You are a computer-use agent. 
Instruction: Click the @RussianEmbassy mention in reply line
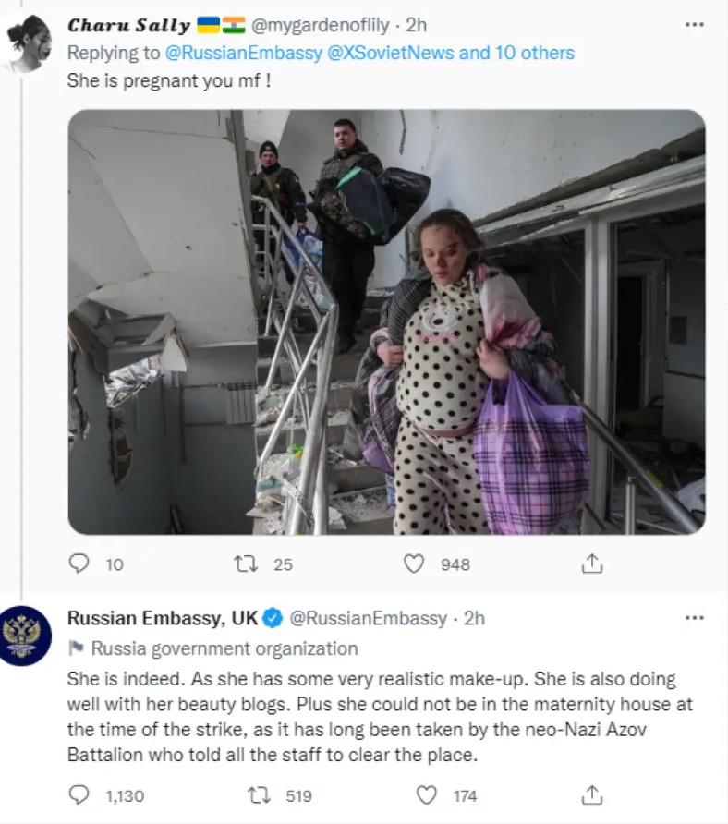[x=244, y=53]
